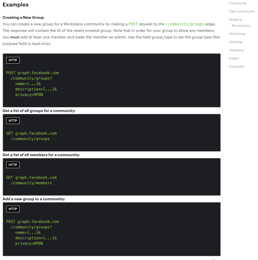Viewport: 258px width, 260px height.
Task: Open the Publishing section from the sidebar
Action: 237,34
